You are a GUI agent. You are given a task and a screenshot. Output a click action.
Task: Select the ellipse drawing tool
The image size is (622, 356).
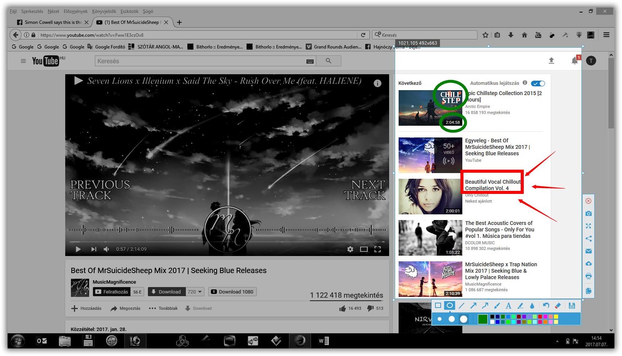point(450,306)
